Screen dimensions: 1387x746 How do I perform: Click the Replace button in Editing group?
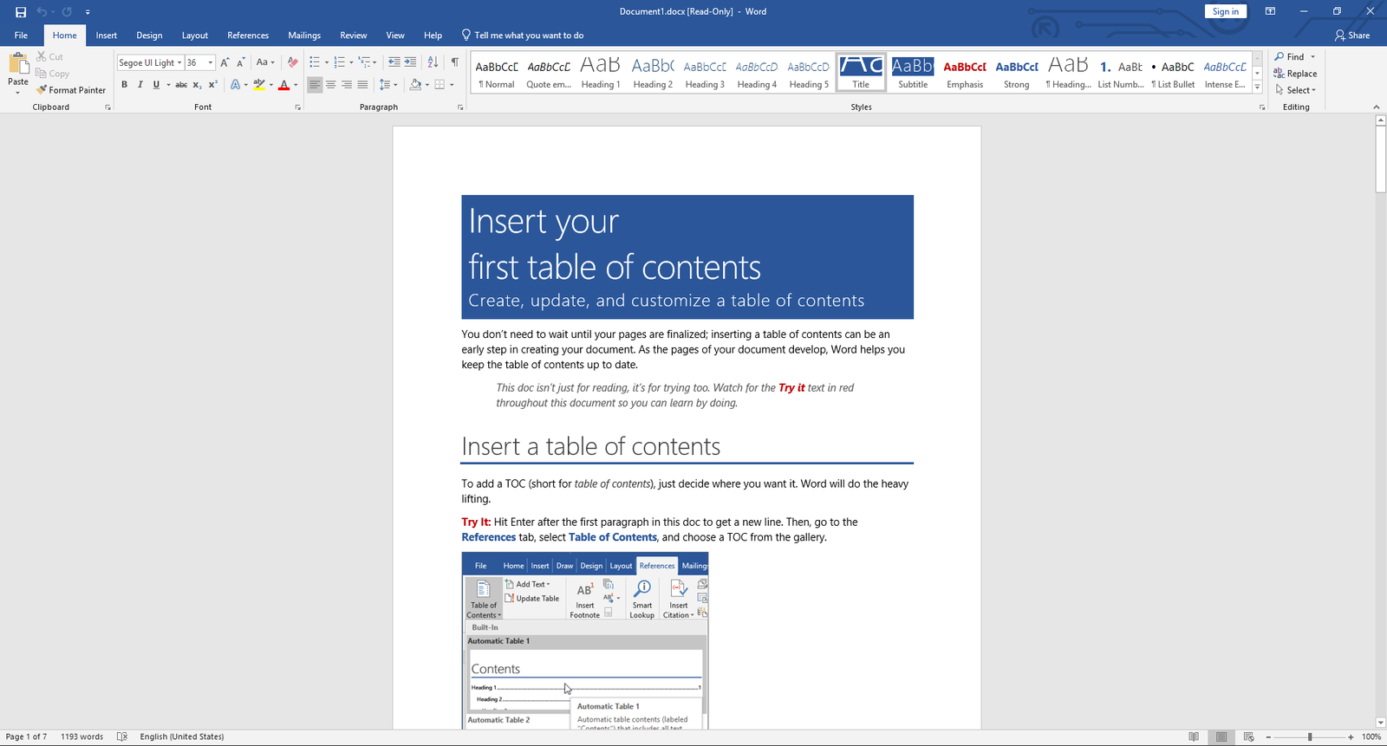coord(1295,74)
